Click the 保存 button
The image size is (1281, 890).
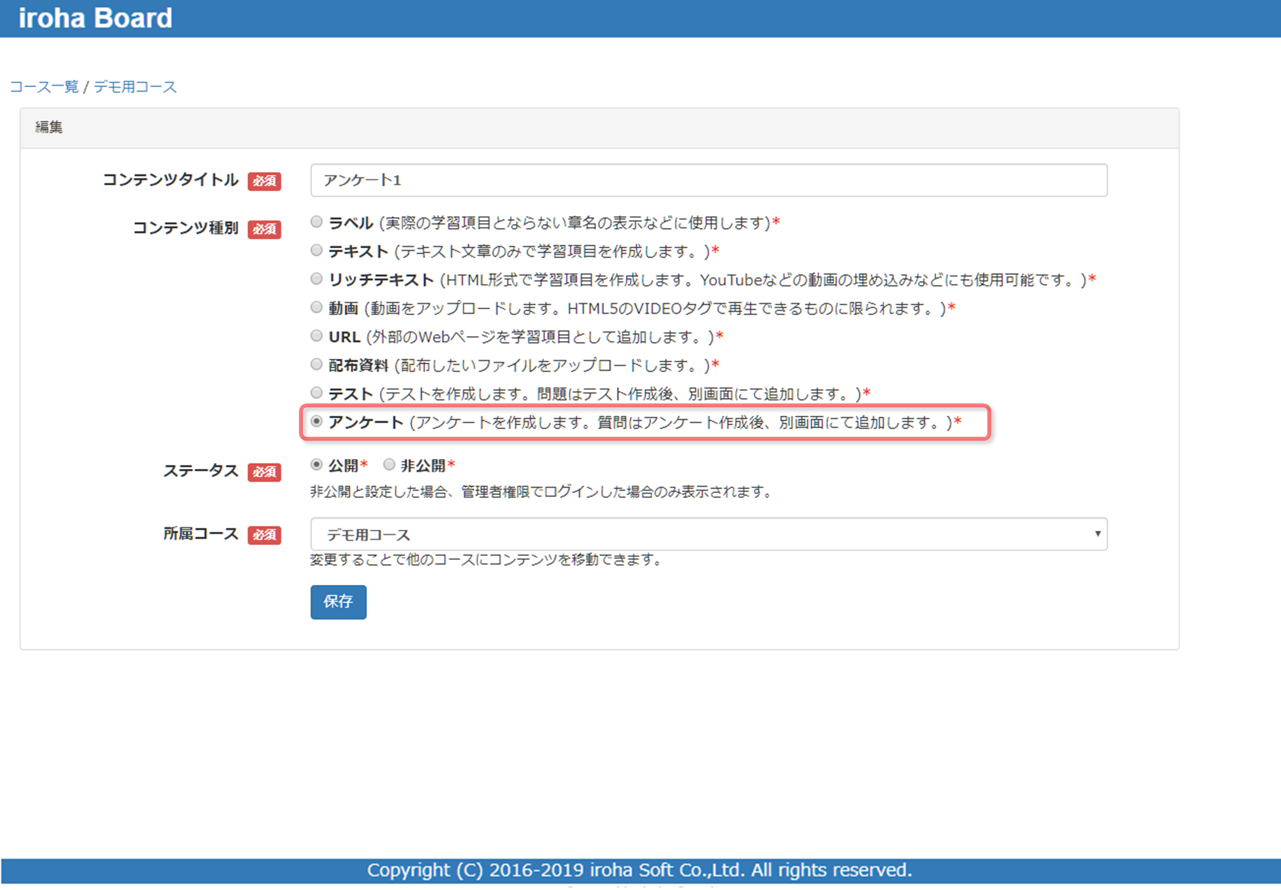(338, 601)
